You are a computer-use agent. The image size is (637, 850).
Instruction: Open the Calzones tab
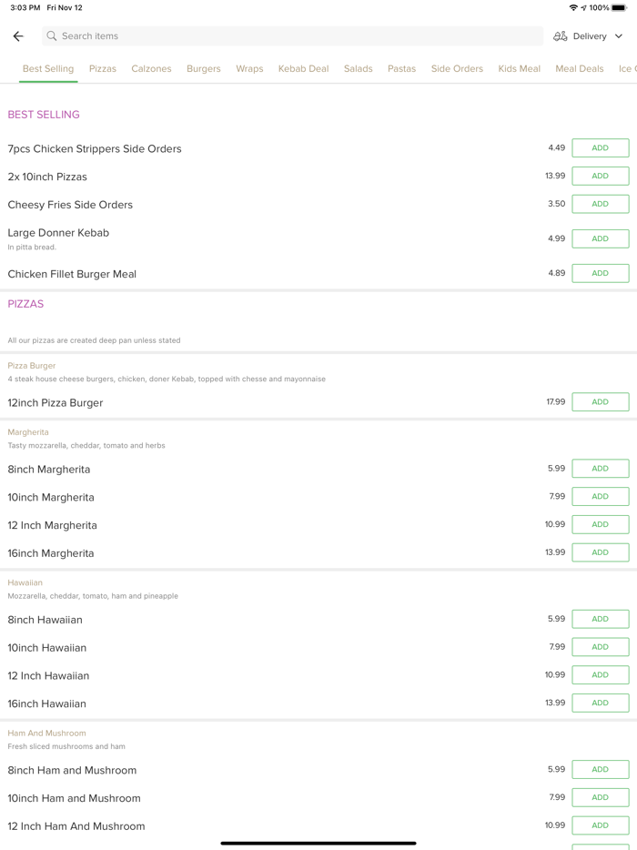click(151, 69)
